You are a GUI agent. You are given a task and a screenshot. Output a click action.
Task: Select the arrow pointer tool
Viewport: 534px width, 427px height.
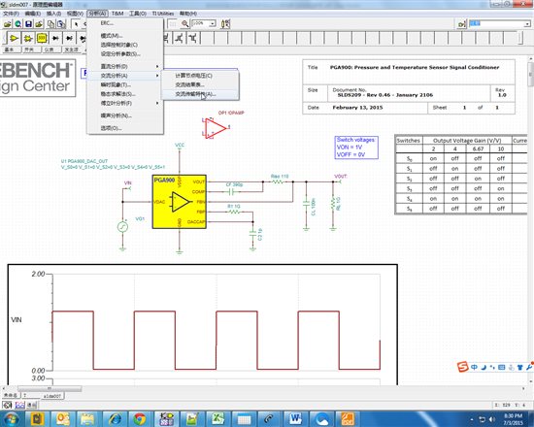click(76, 24)
